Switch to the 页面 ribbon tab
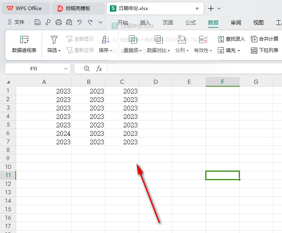 pyautogui.click(x=168, y=23)
